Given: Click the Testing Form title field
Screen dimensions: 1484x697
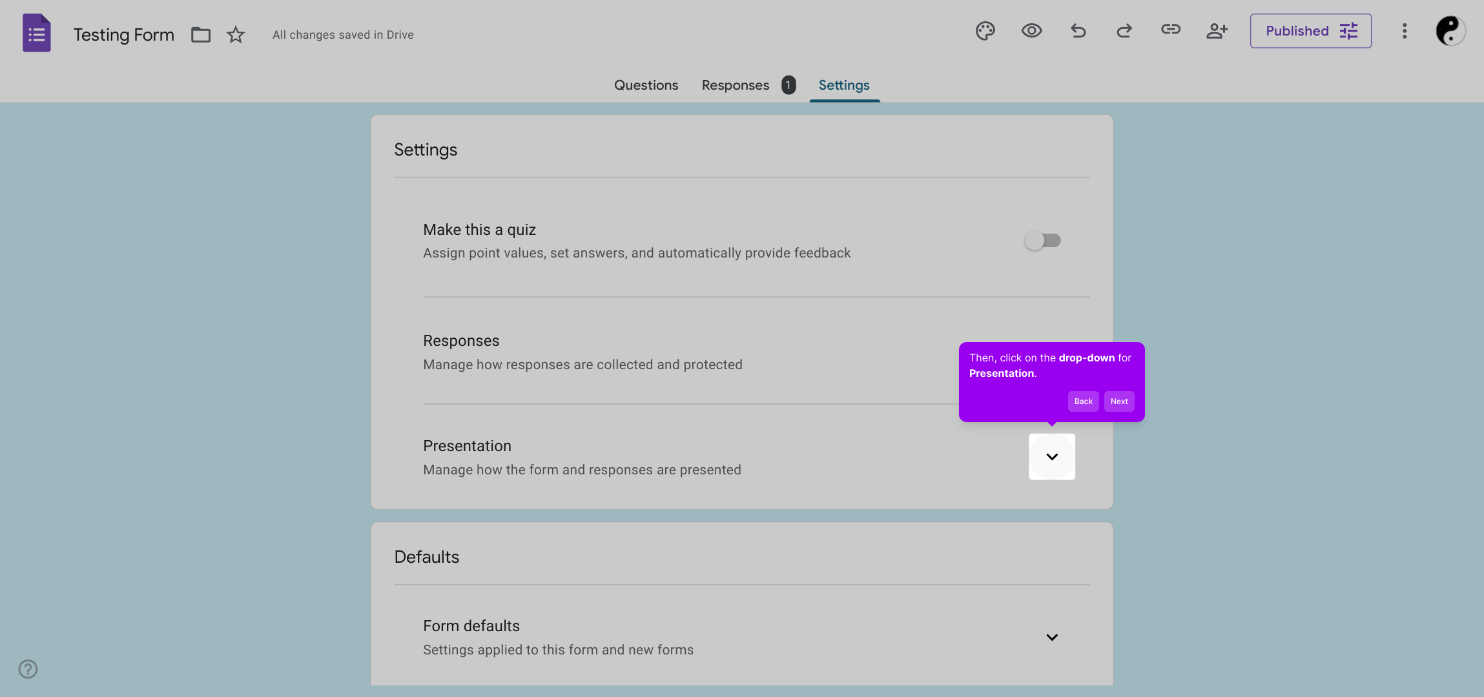Looking at the screenshot, I should [x=124, y=35].
